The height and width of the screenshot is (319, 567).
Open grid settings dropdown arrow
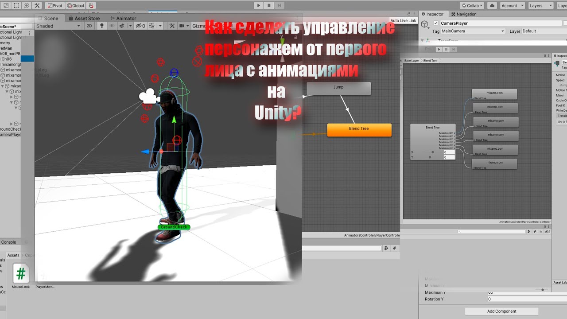click(x=160, y=26)
